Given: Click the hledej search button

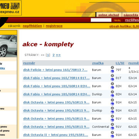Looking at the screenshot, I should pyautogui.click(x=117, y=20).
